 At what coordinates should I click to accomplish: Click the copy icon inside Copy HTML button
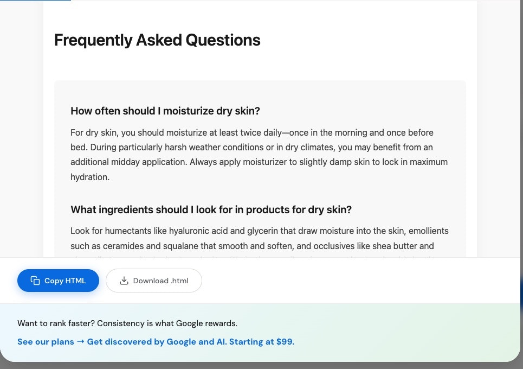pyautogui.click(x=35, y=281)
